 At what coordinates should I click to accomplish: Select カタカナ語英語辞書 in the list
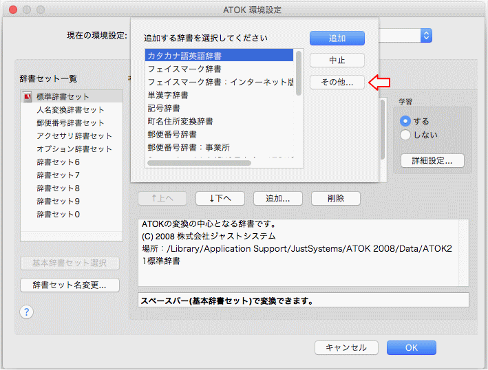coord(219,56)
